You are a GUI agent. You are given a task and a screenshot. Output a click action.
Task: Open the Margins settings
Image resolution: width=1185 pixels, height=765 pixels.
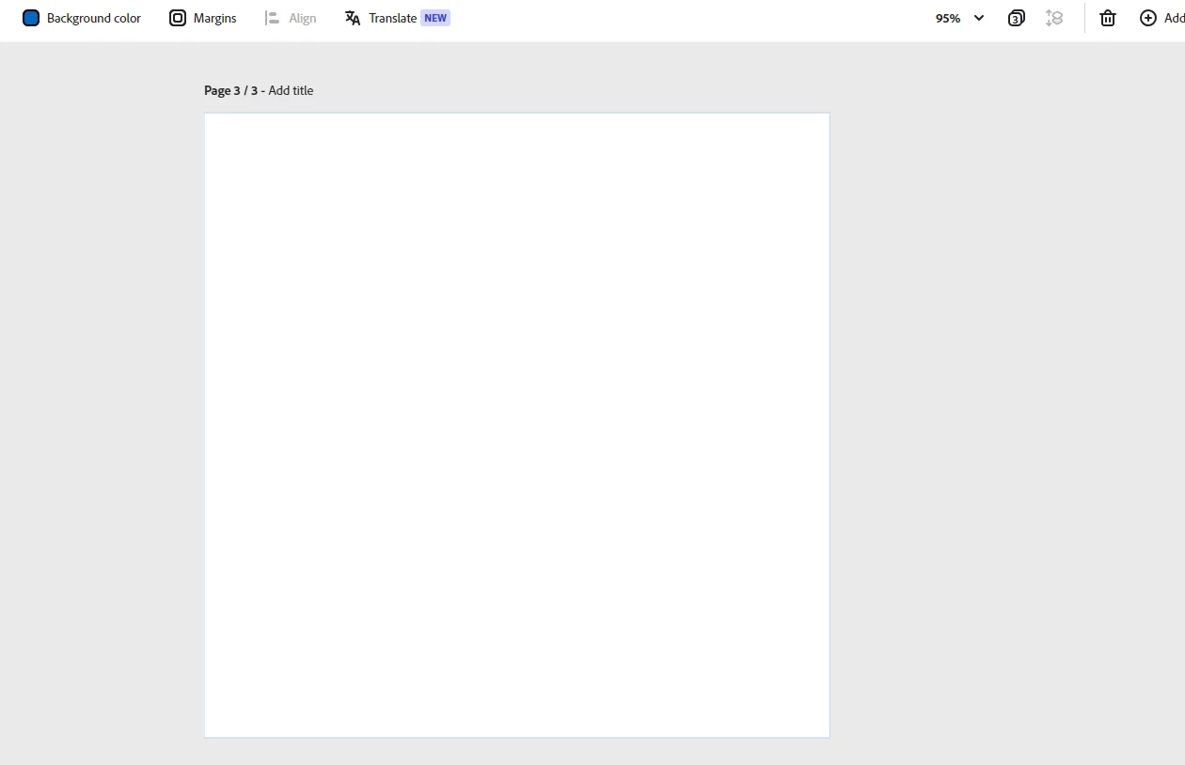pyautogui.click(x=203, y=18)
